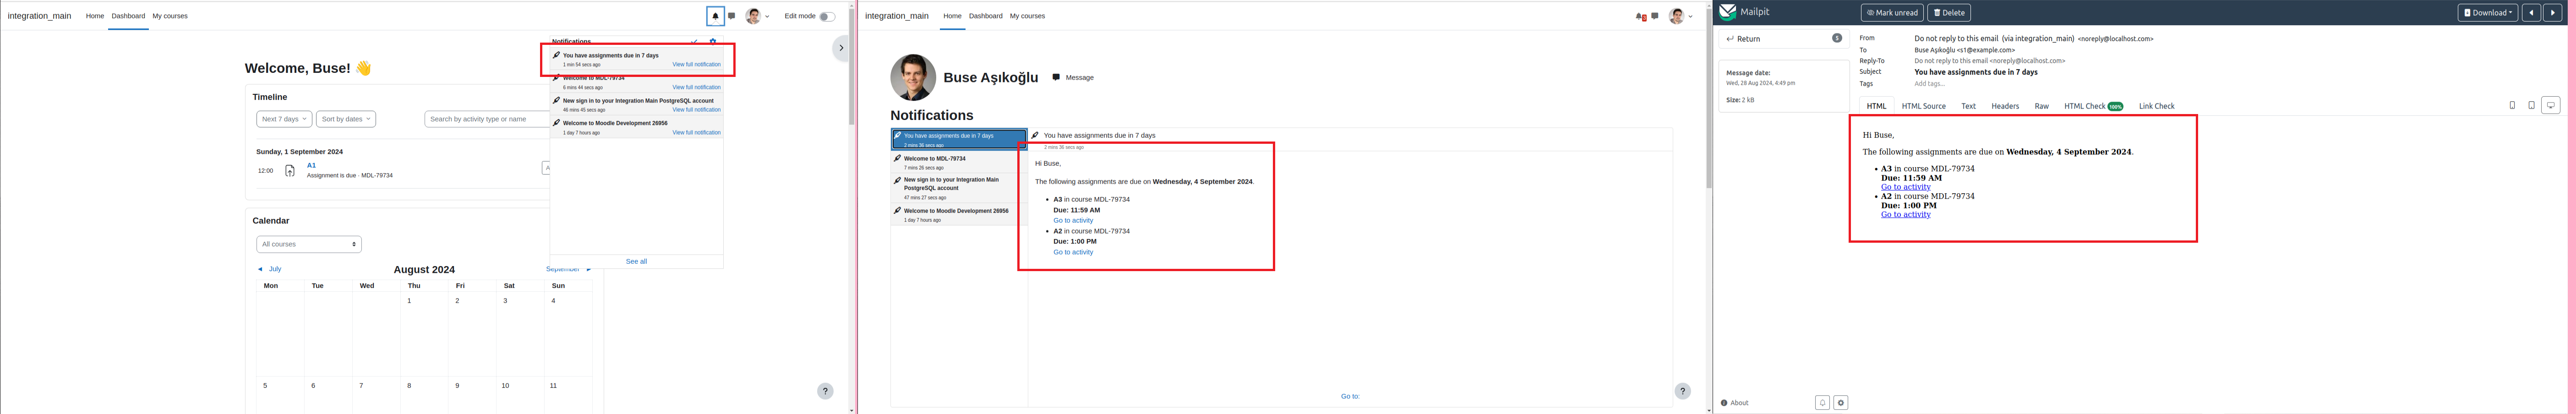Screen dimensions: 2576x414
Task: Open Mailpit settings gear
Action: [x=1841, y=403]
